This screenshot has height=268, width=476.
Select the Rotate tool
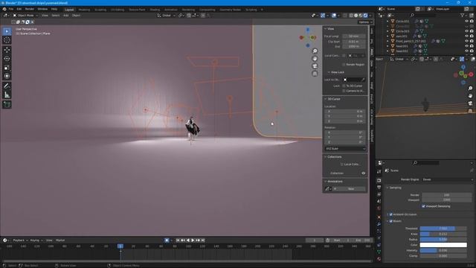[x=7, y=59]
